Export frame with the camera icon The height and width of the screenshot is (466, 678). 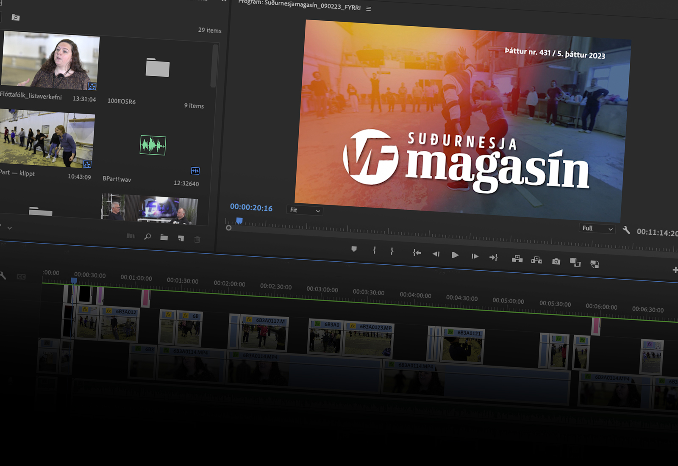(556, 261)
